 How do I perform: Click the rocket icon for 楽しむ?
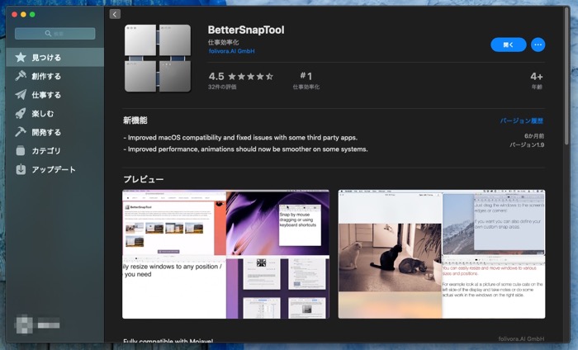pyautogui.click(x=21, y=113)
